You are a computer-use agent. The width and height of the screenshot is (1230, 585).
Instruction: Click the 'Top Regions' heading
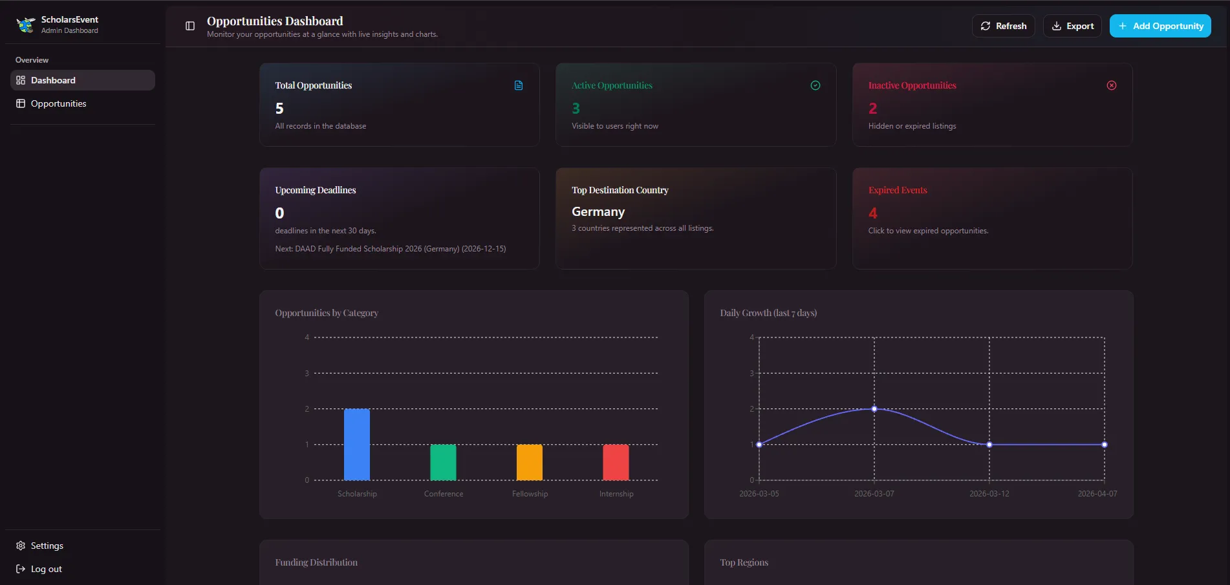(x=744, y=562)
